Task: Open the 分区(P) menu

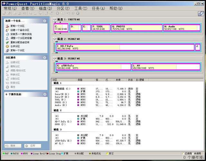Action: pos(63,8)
